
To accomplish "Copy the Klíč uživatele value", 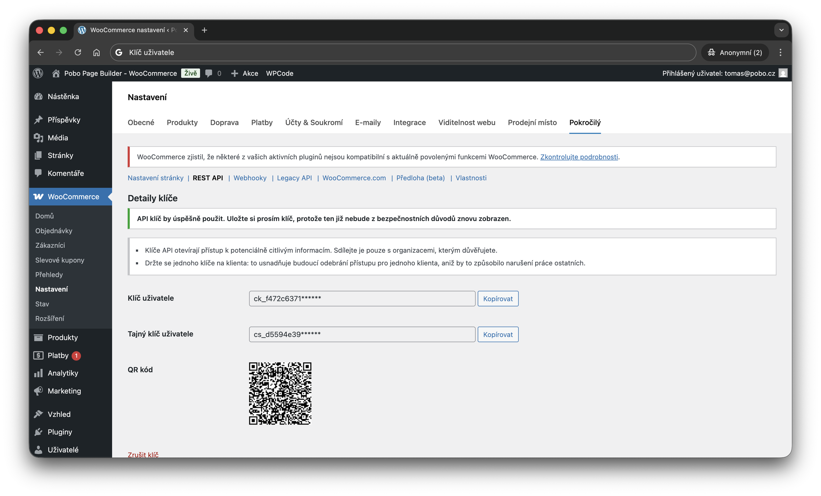I will (x=498, y=298).
